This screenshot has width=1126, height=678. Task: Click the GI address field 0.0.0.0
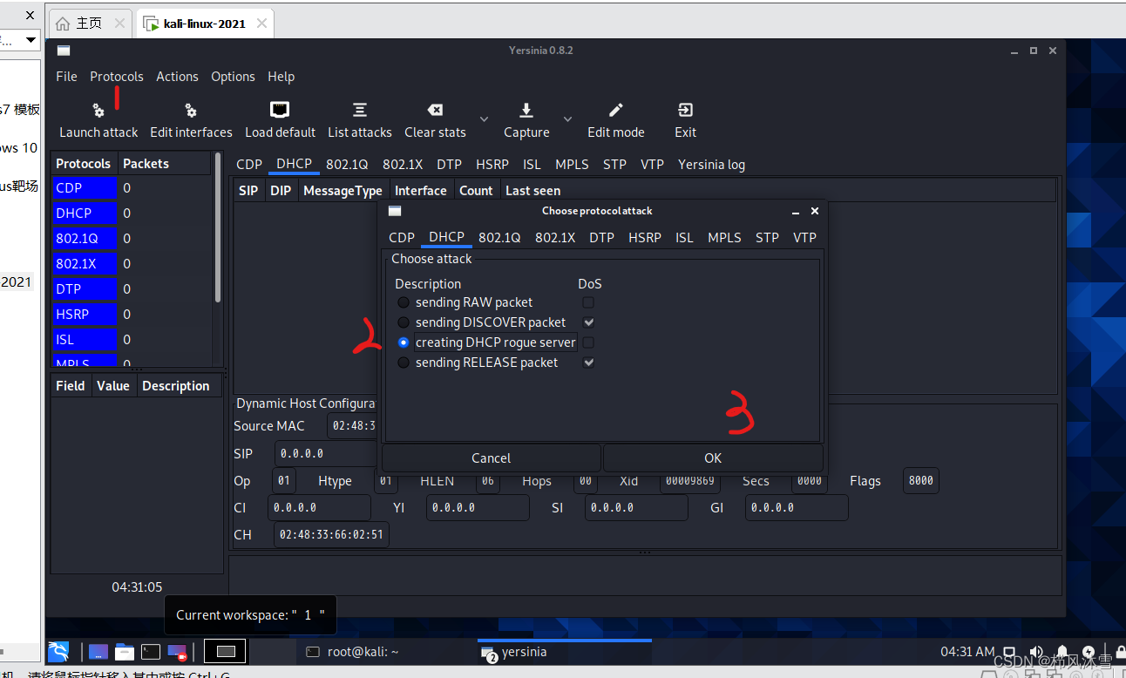(797, 507)
